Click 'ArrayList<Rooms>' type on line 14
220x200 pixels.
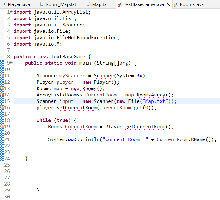59,95
